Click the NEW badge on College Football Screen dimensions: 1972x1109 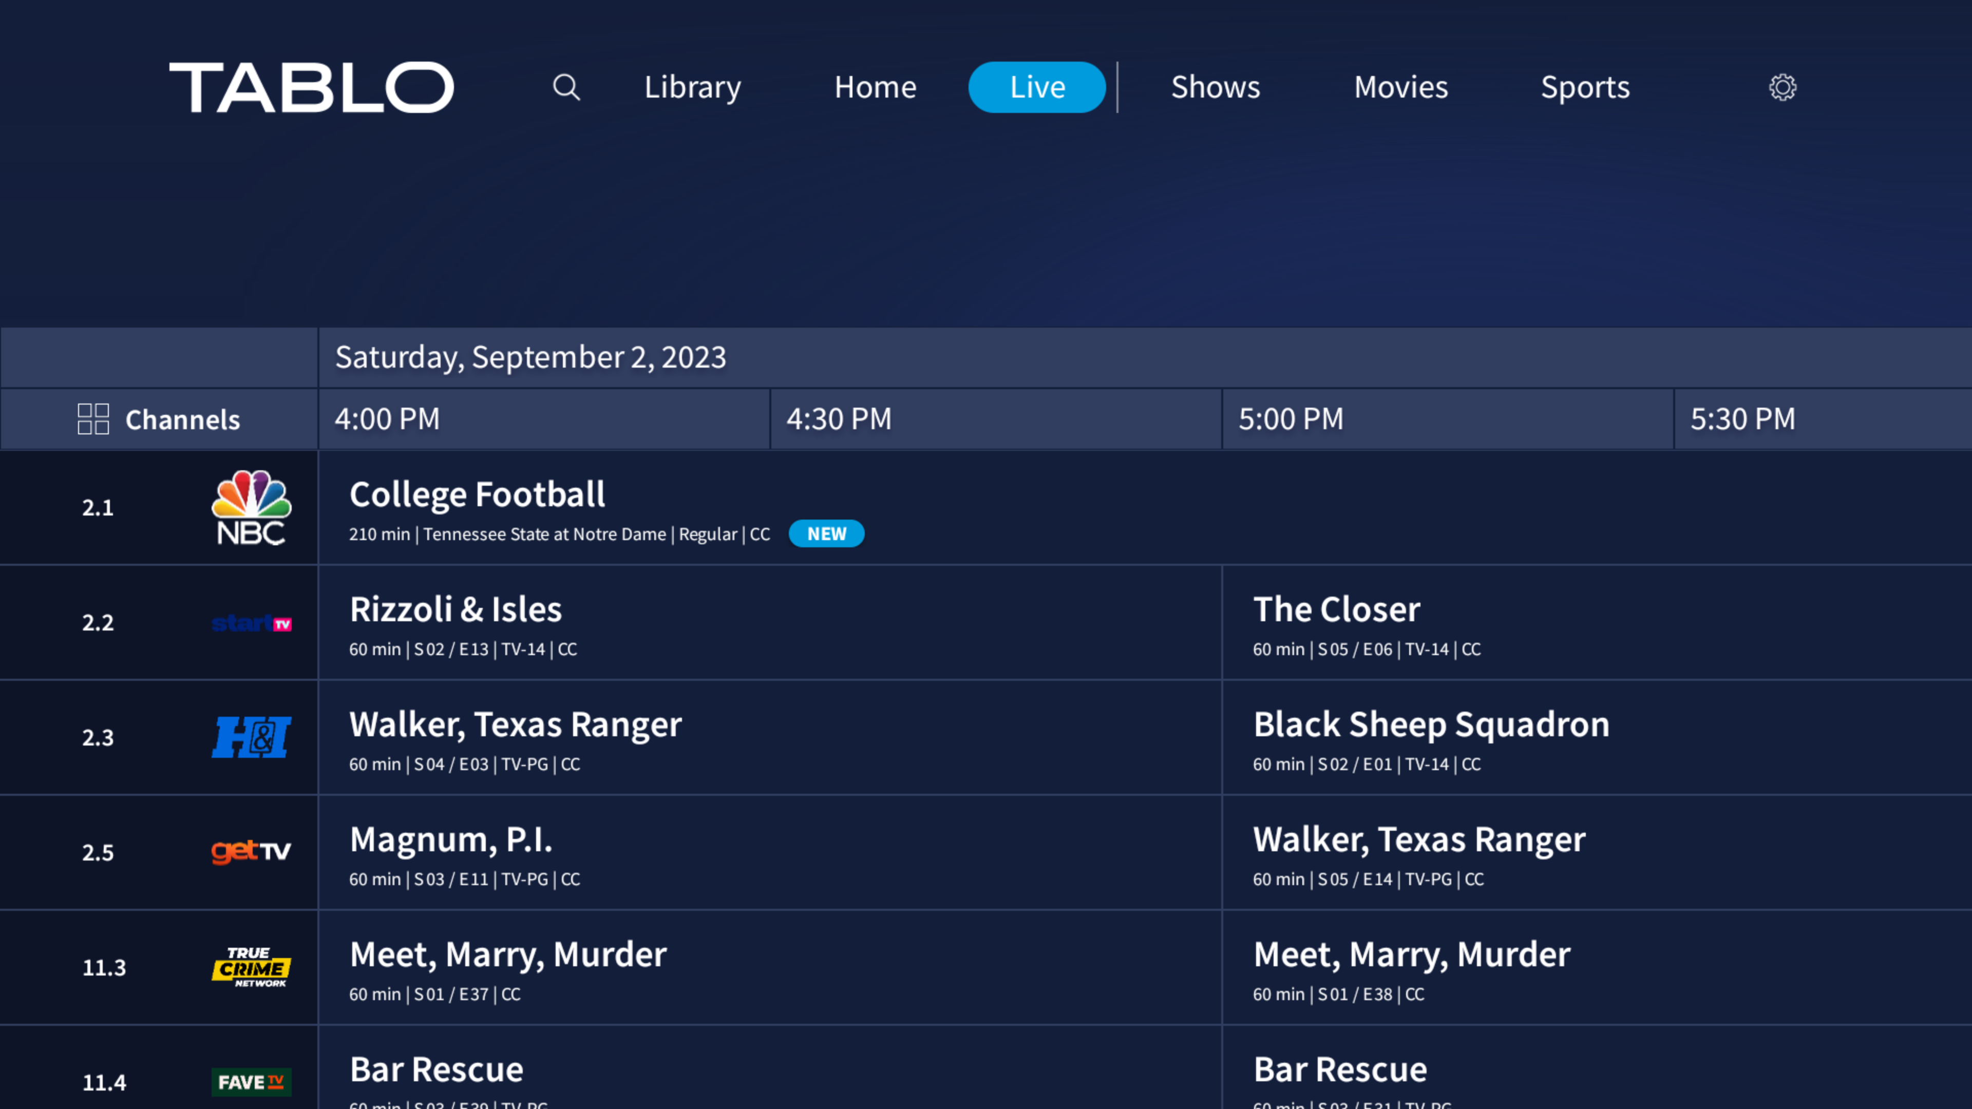(826, 533)
